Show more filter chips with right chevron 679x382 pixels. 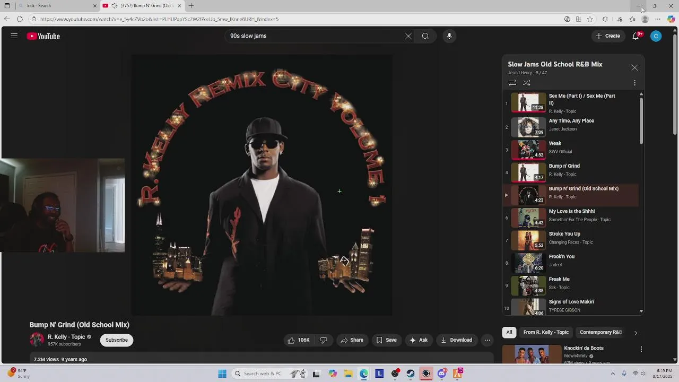click(x=636, y=333)
